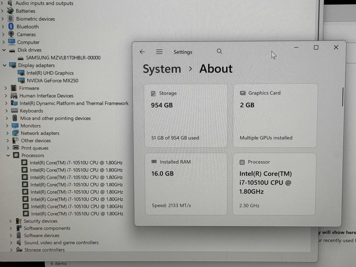Collapse the Disk drives category
The height and width of the screenshot is (267, 356).
(x=4, y=50)
